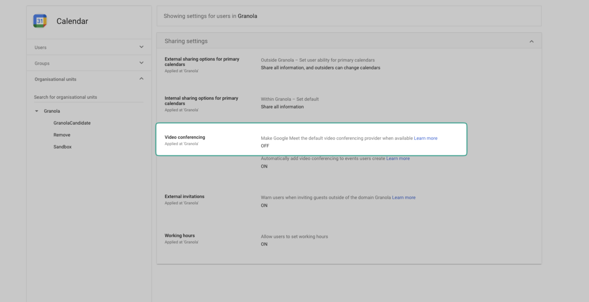
Task: Open the Video conferencing setting row
Action: click(185, 137)
